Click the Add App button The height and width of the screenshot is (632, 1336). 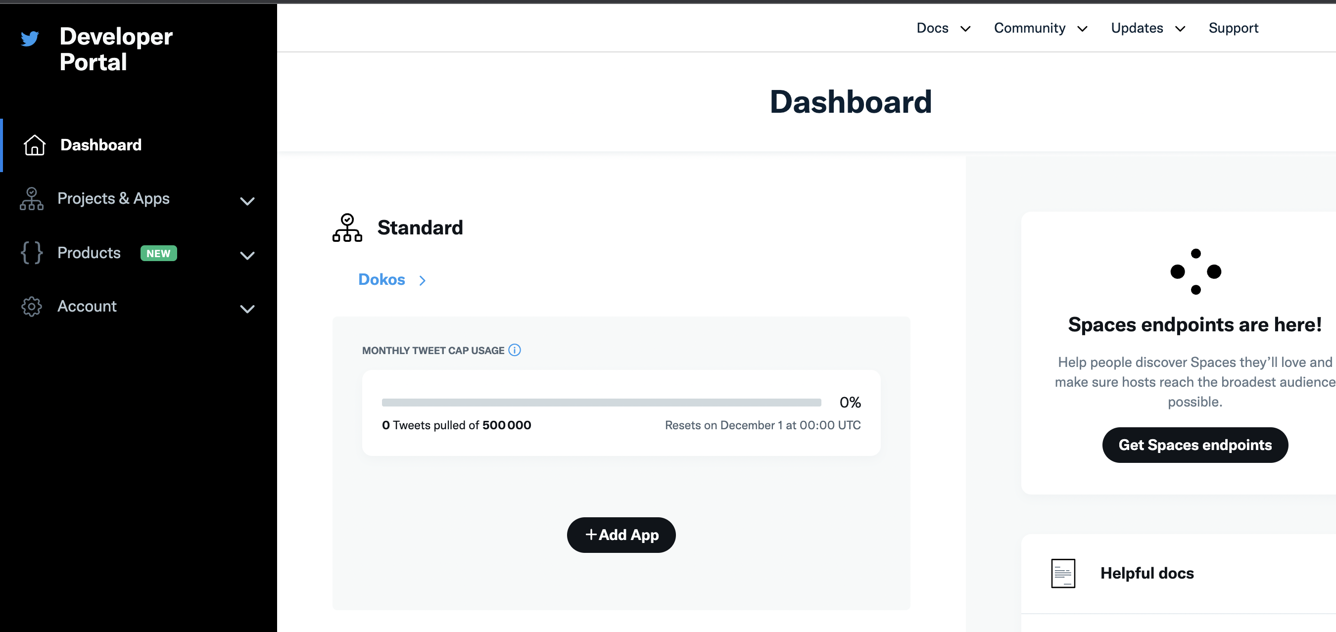click(621, 535)
